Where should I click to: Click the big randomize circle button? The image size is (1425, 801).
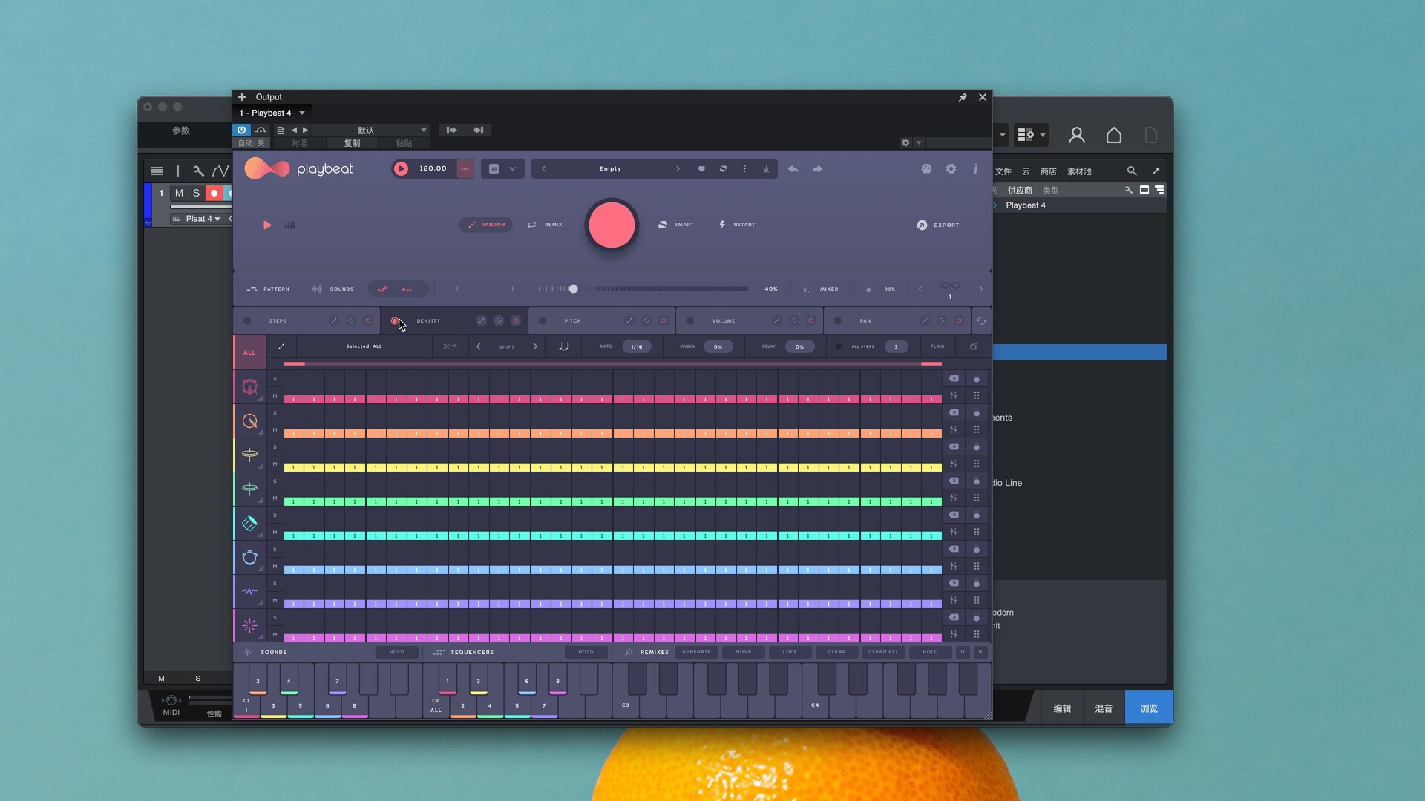click(x=612, y=225)
